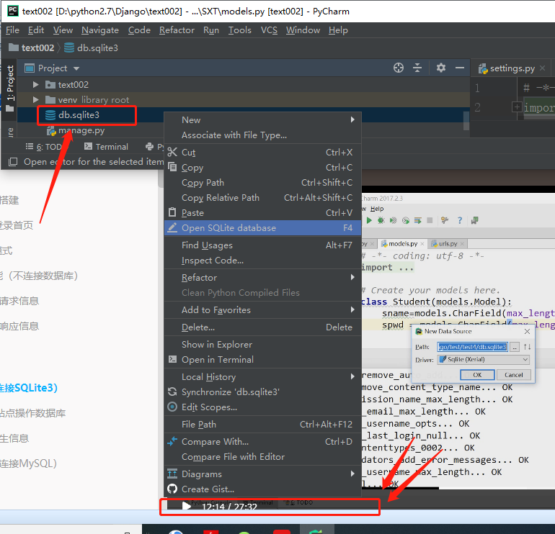This screenshot has width=555, height=534.
Task: Open the '连接SQLite3)' sidebar link
Action: [x=29, y=388]
